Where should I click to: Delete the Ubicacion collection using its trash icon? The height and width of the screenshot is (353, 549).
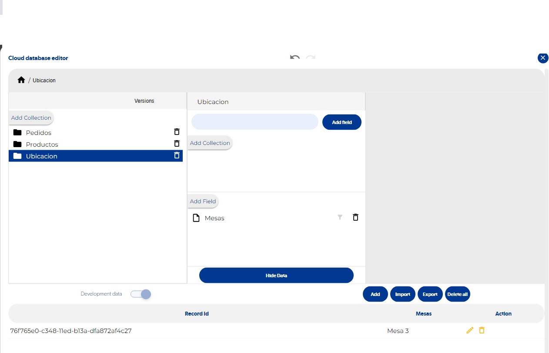pos(177,155)
